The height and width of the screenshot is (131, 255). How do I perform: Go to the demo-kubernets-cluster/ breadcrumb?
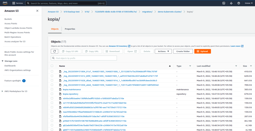tap(170, 12)
